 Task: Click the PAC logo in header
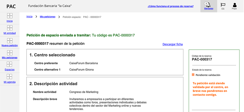[11, 6]
